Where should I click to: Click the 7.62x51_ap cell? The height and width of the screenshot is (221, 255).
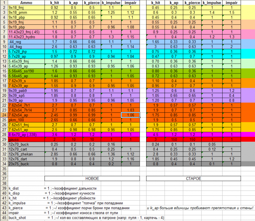(x=26, y=130)
